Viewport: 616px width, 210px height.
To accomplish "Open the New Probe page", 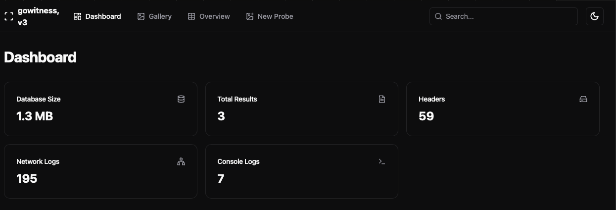I will click(270, 16).
